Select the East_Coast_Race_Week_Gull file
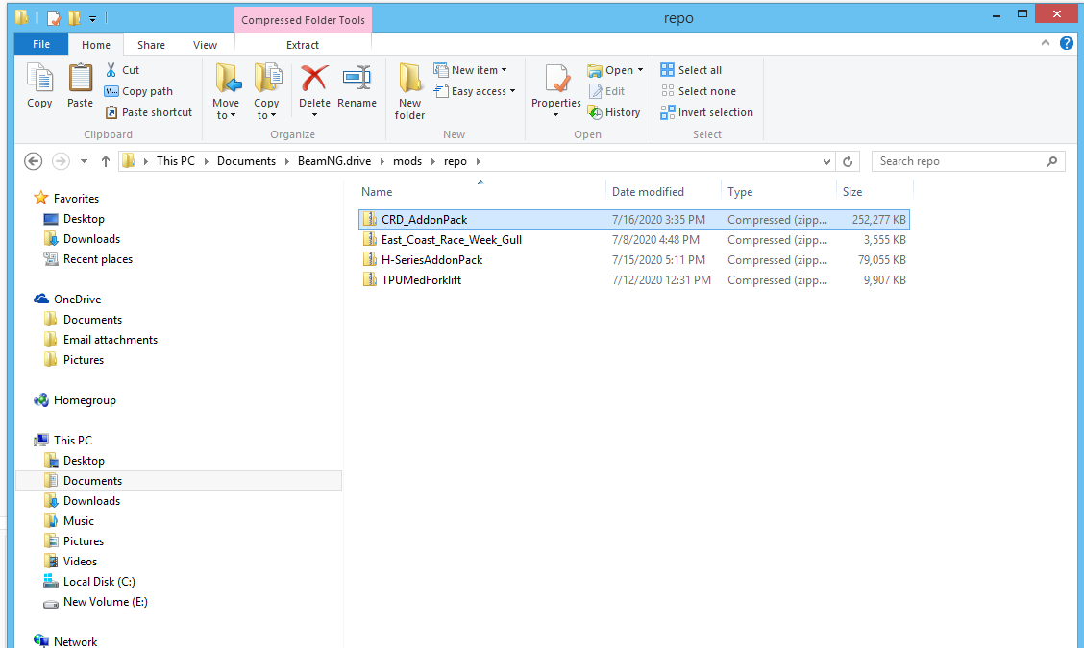 pos(634,240)
